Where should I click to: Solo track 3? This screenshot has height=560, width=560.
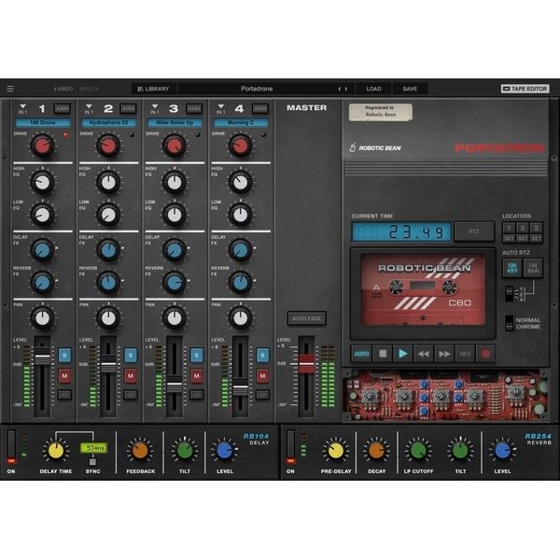pyautogui.click(x=196, y=356)
